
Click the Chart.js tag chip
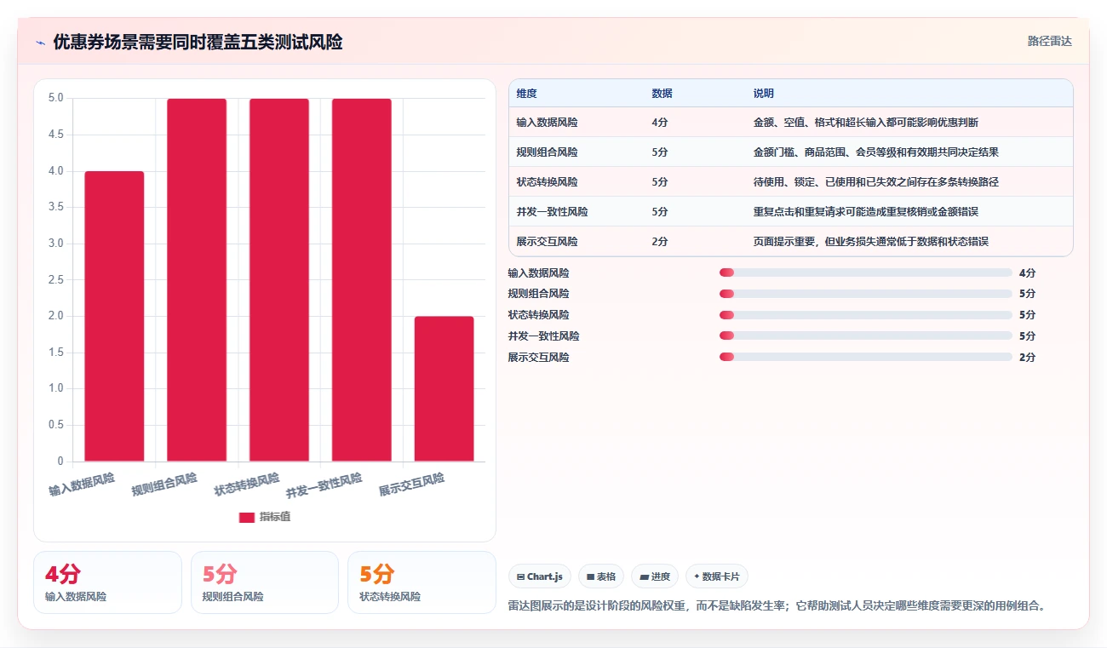540,576
